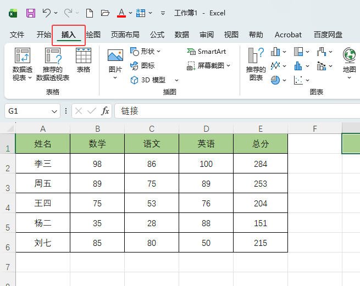The image size is (360, 286).
Task: Switch to the 公式 Formulas tab
Action: tap(157, 35)
